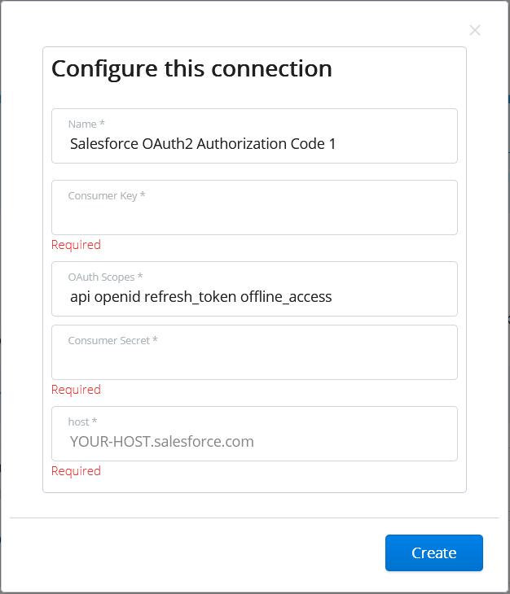Click the divider line above Create
This screenshot has height=594, width=510.
(x=254, y=518)
